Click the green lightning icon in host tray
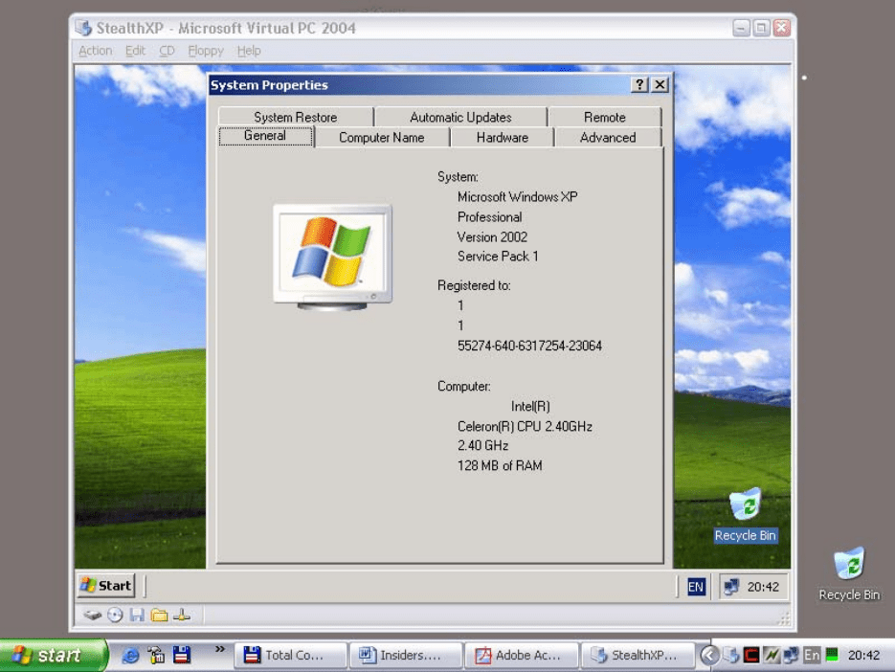Image resolution: width=895 pixels, height=672 pixels. click(x=772, y=655)
